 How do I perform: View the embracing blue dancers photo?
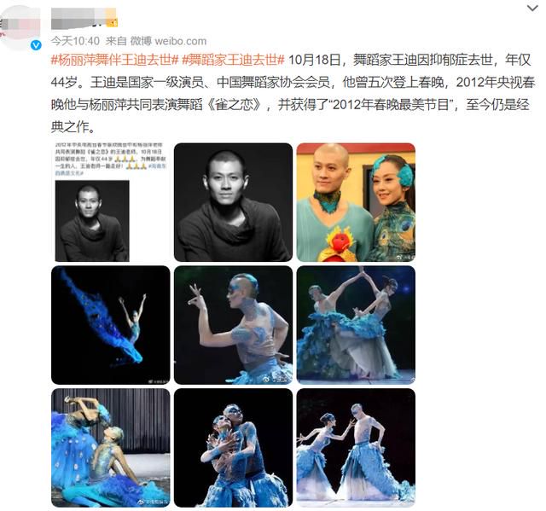tap(233, 448)
